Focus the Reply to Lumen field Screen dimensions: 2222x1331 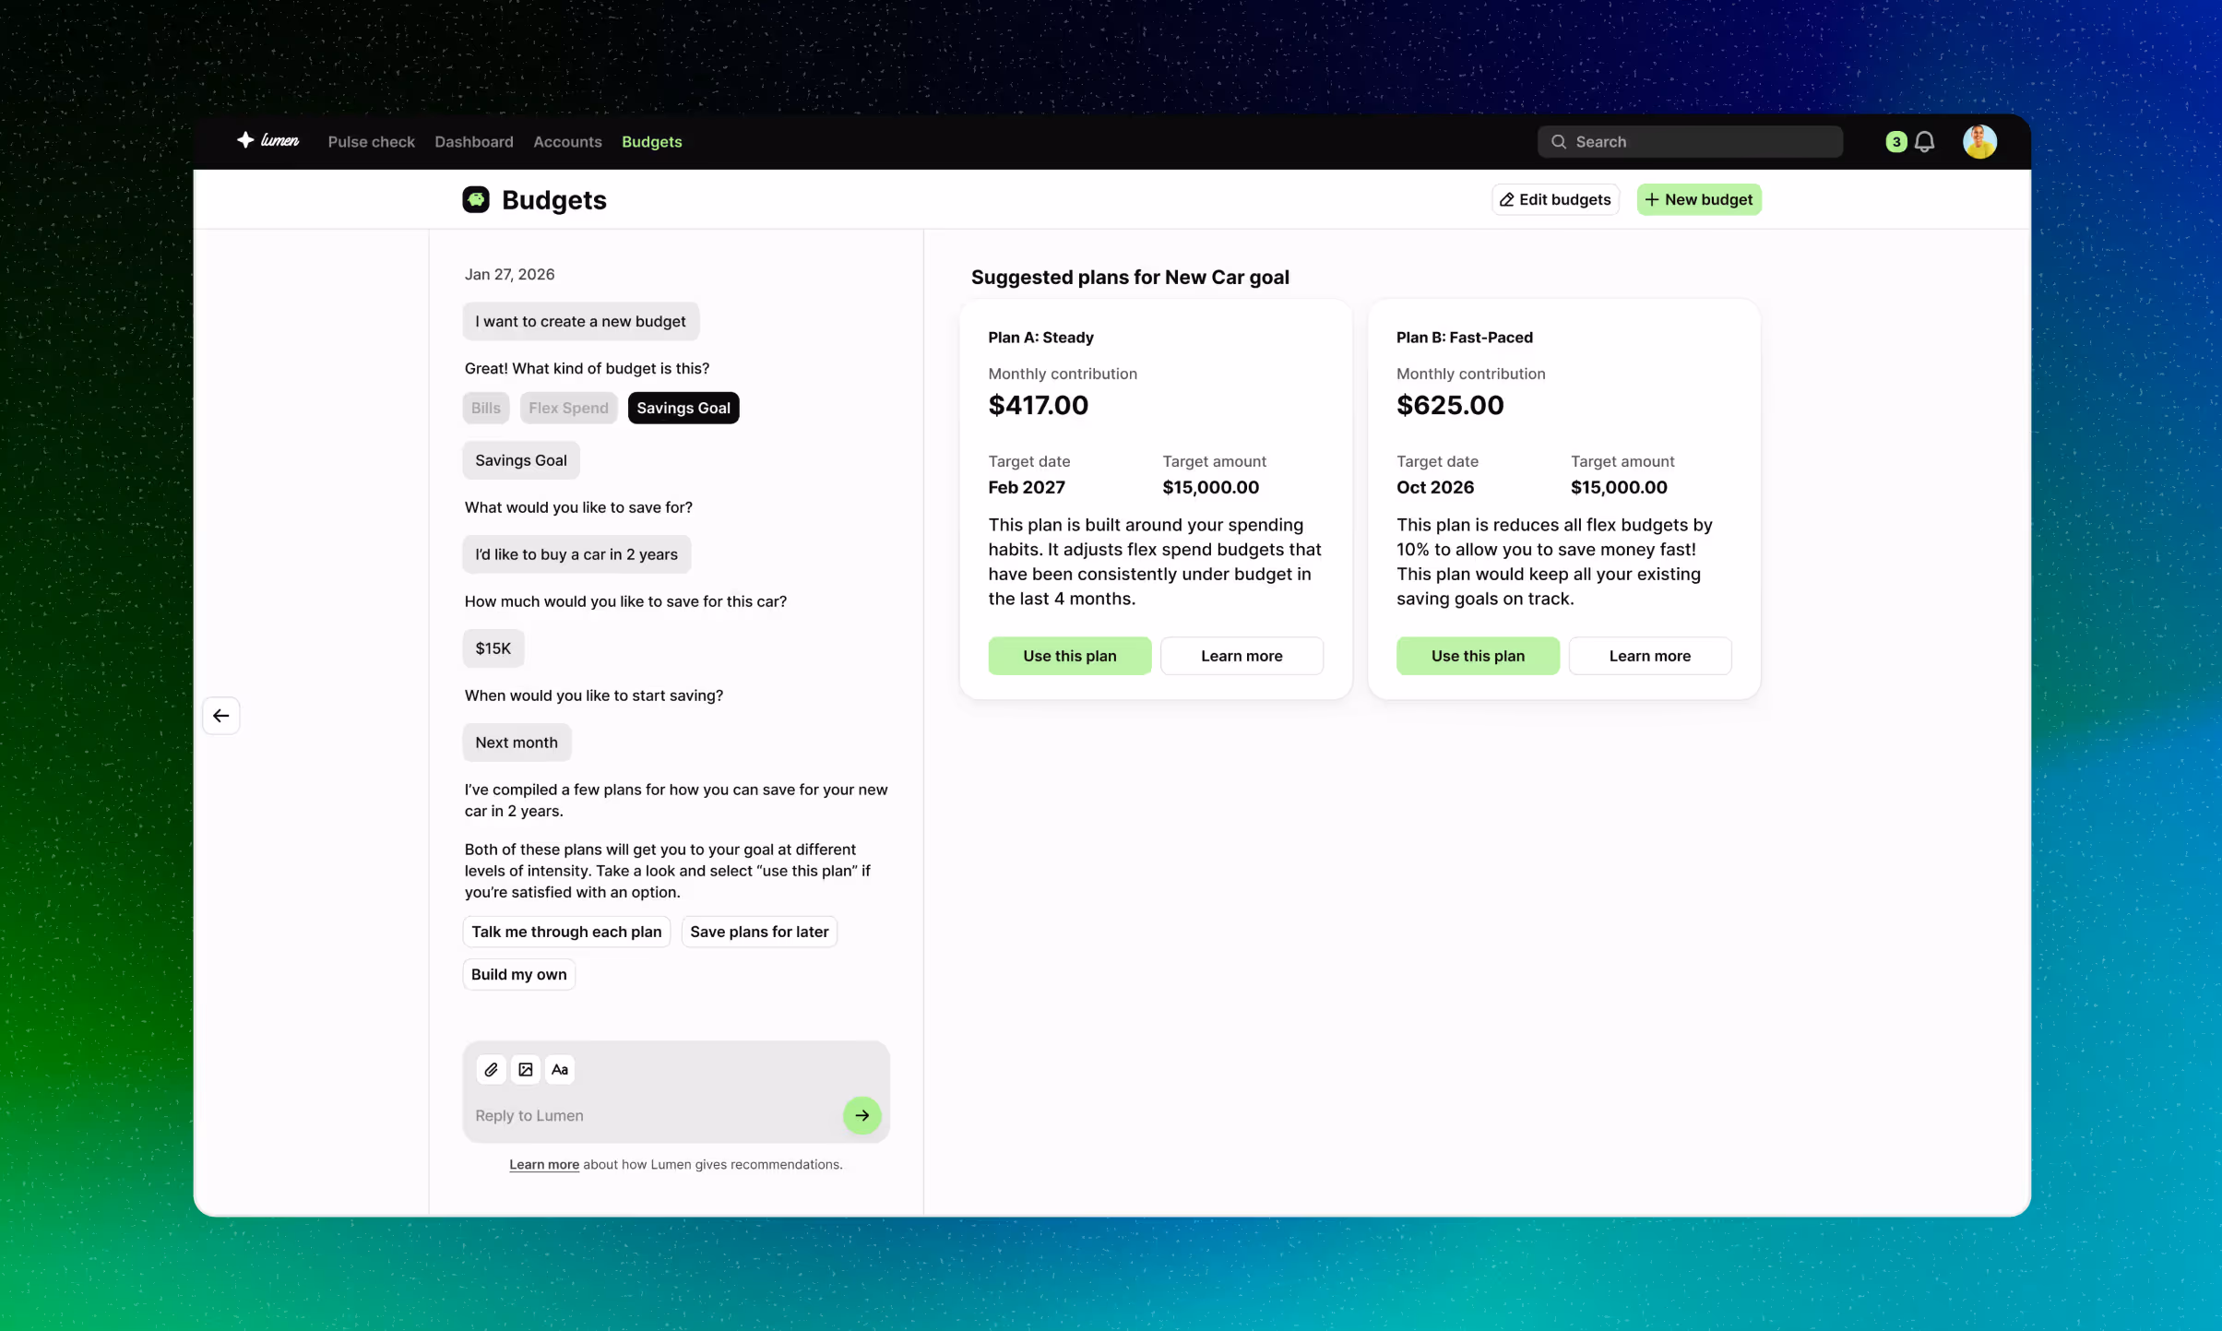pos(646,1115)
